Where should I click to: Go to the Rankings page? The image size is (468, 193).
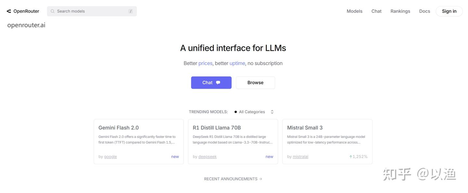400,11
